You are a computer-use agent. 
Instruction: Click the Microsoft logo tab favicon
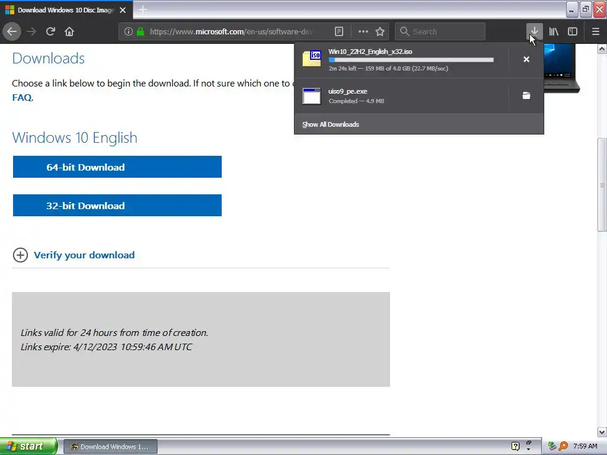click(9, 10)
